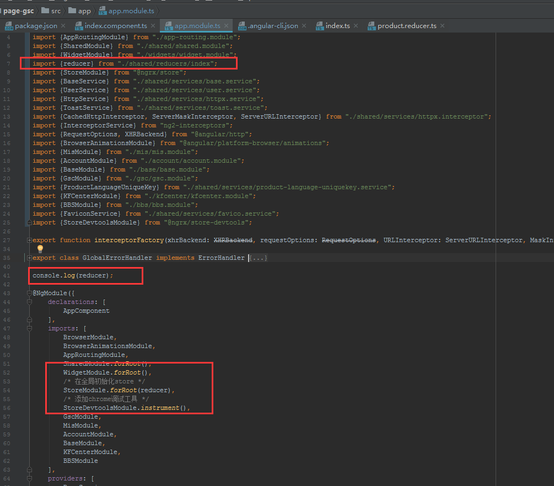The image size is (554, 486).
Task: Click '在全局初始化store' comment line
Action: click(x=104, y=381)
